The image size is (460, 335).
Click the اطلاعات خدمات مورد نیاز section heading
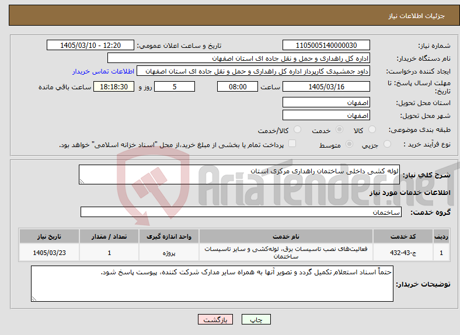[410, 193]
